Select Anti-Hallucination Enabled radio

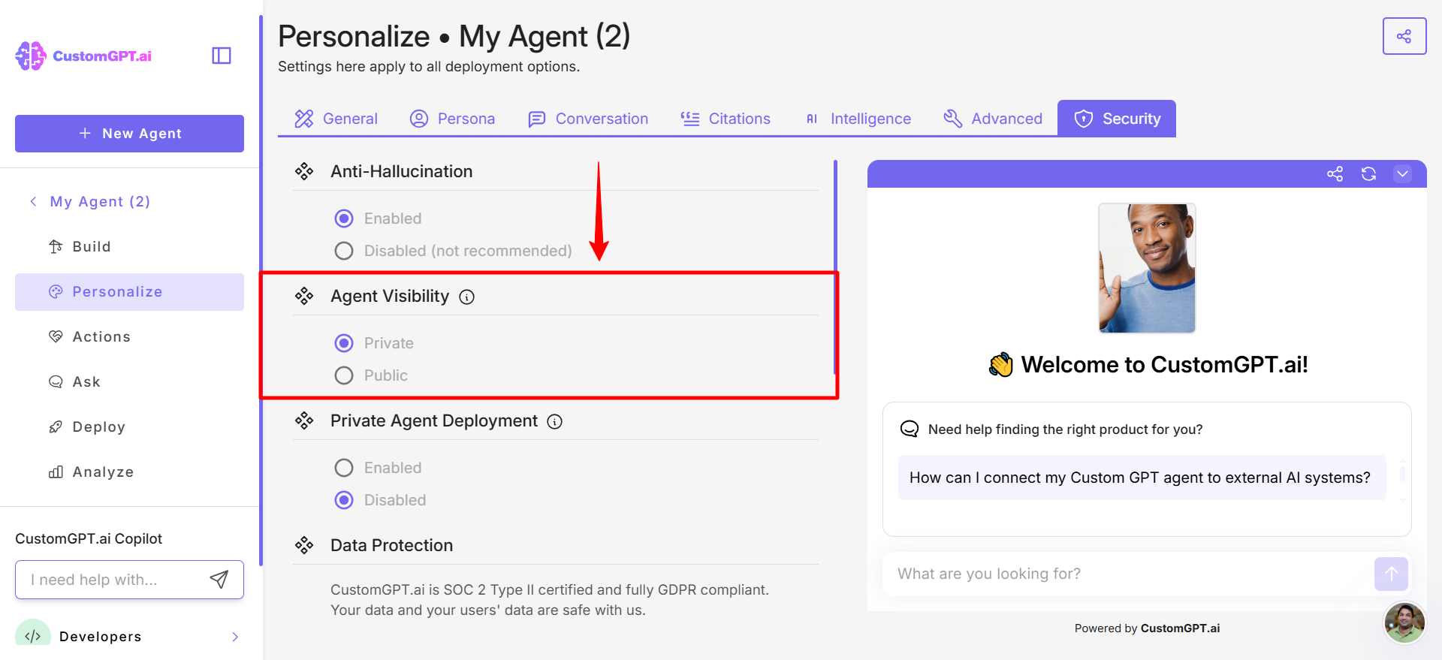tap(344, 218)
